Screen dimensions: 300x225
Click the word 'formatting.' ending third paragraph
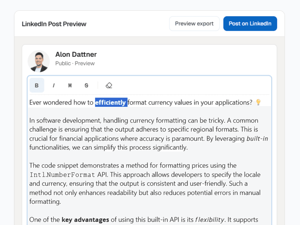(45, 202)
